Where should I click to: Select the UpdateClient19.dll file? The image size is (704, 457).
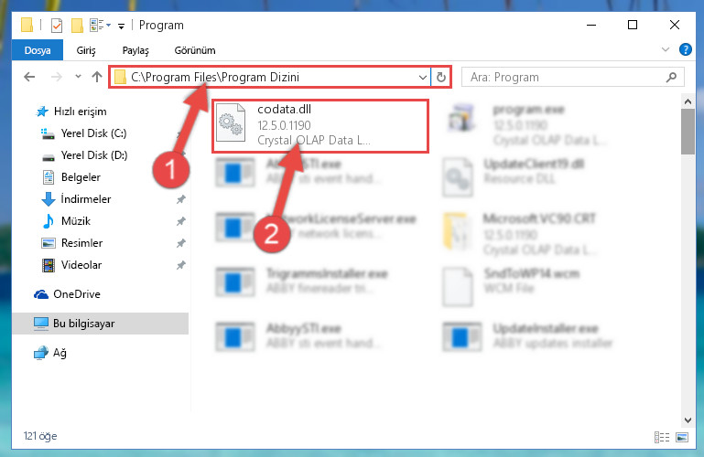tap(514, 177)
